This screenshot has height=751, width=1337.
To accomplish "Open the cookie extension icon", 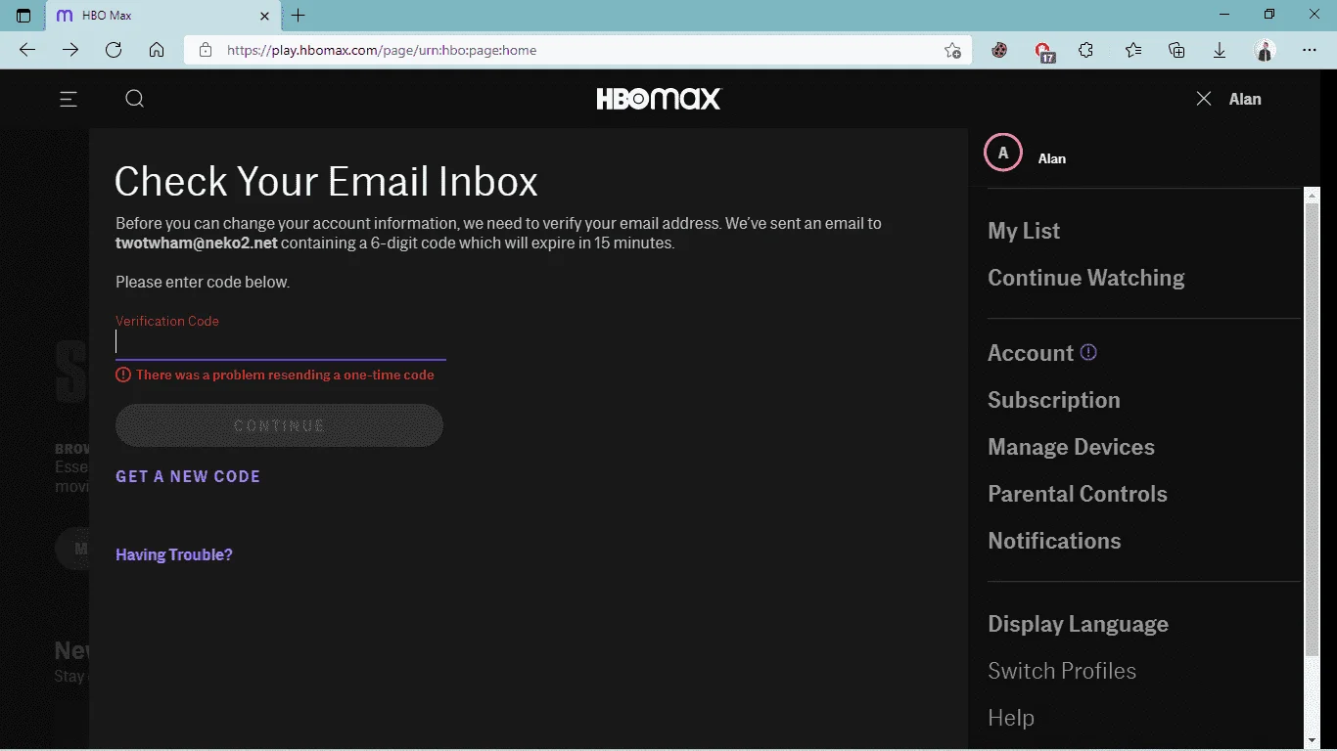I will (999, 50).
